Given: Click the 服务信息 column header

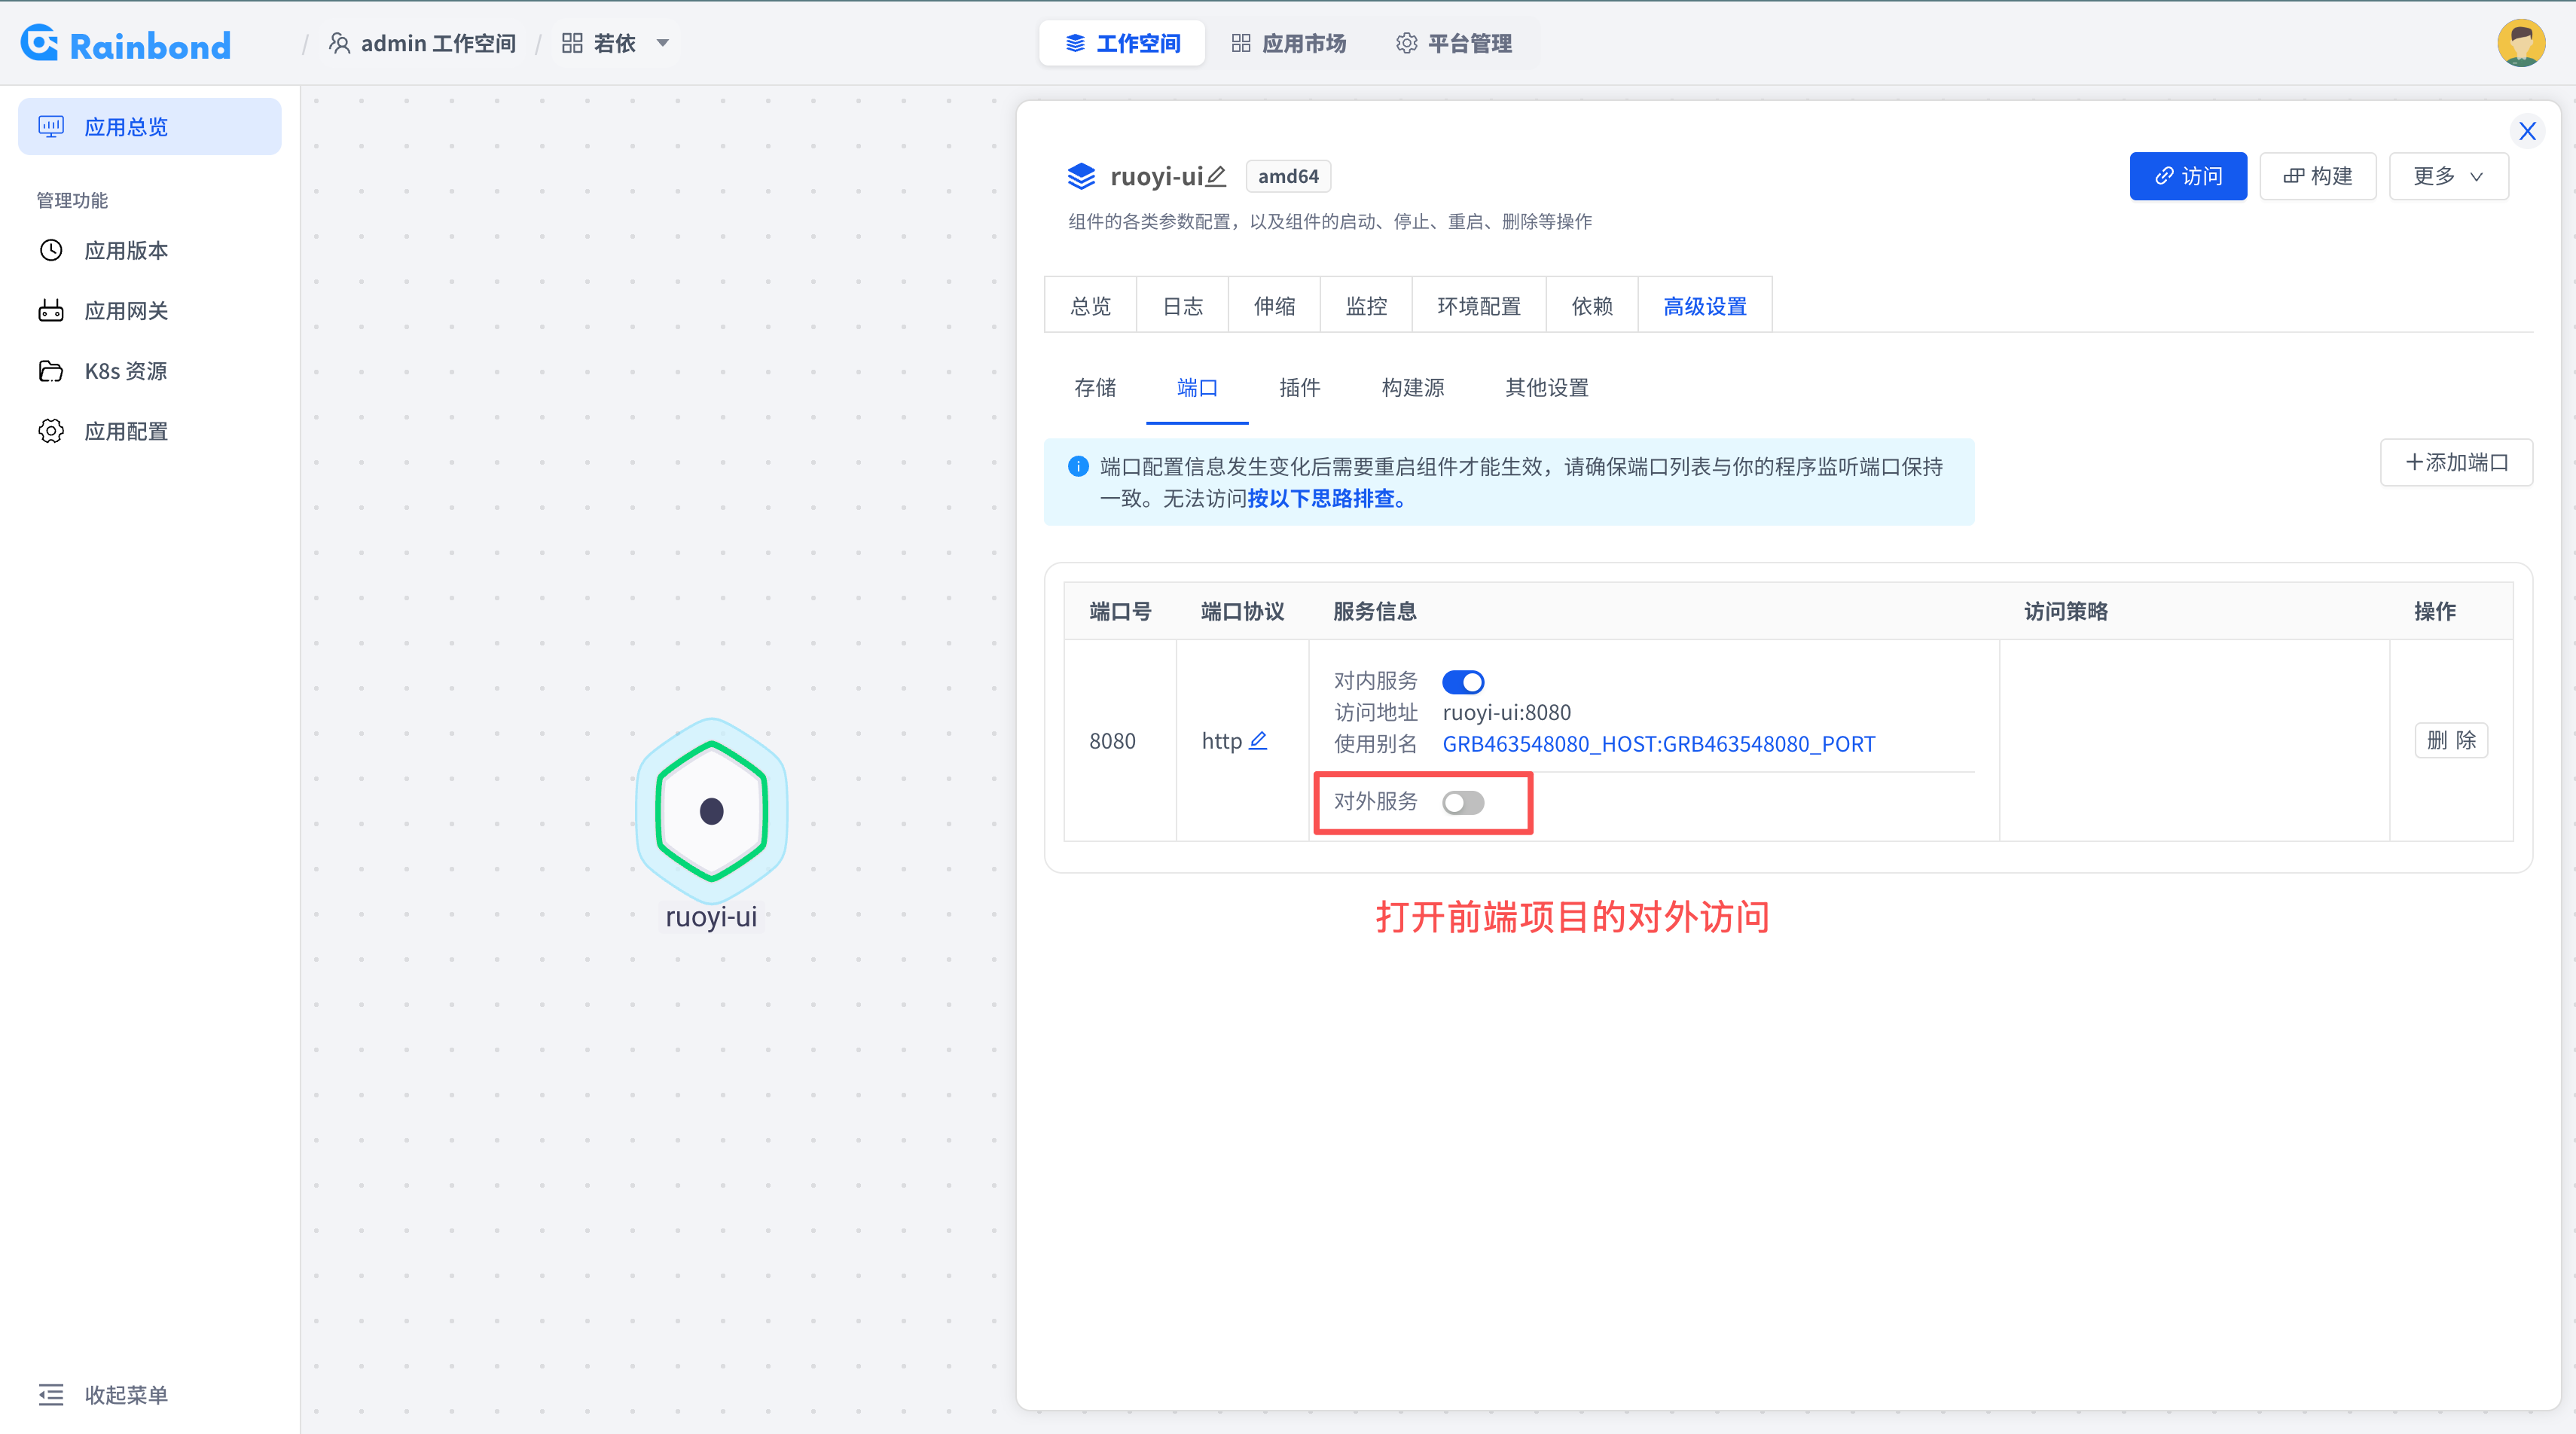Looking at the screenshot, I should pos(1374,611).
